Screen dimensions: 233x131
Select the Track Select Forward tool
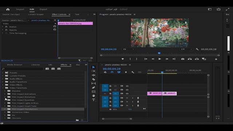click(x=94, y=71)
